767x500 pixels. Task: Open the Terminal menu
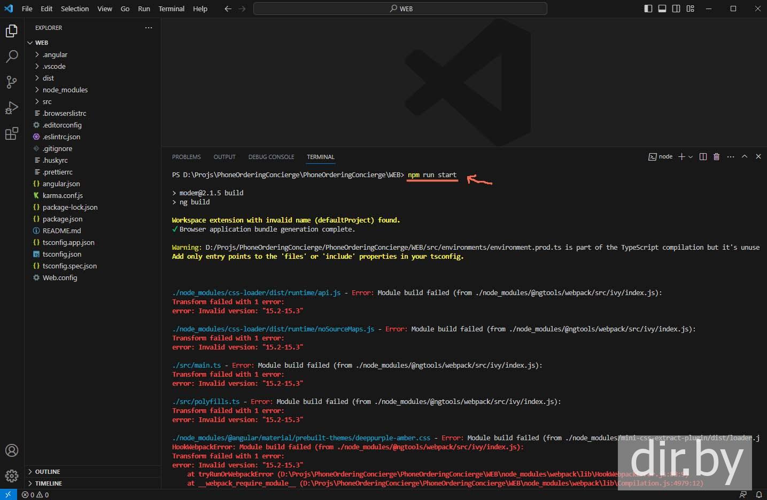171,9
